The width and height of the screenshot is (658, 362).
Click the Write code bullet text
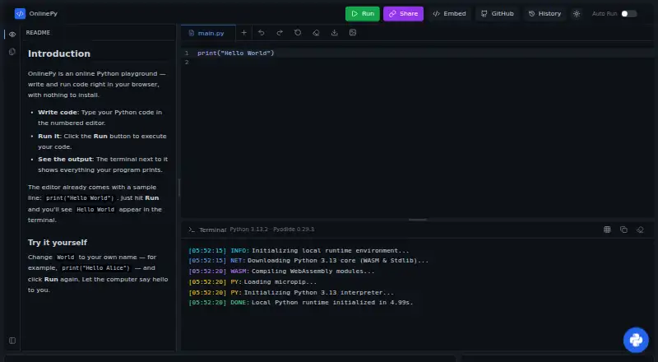coord(100,118)
